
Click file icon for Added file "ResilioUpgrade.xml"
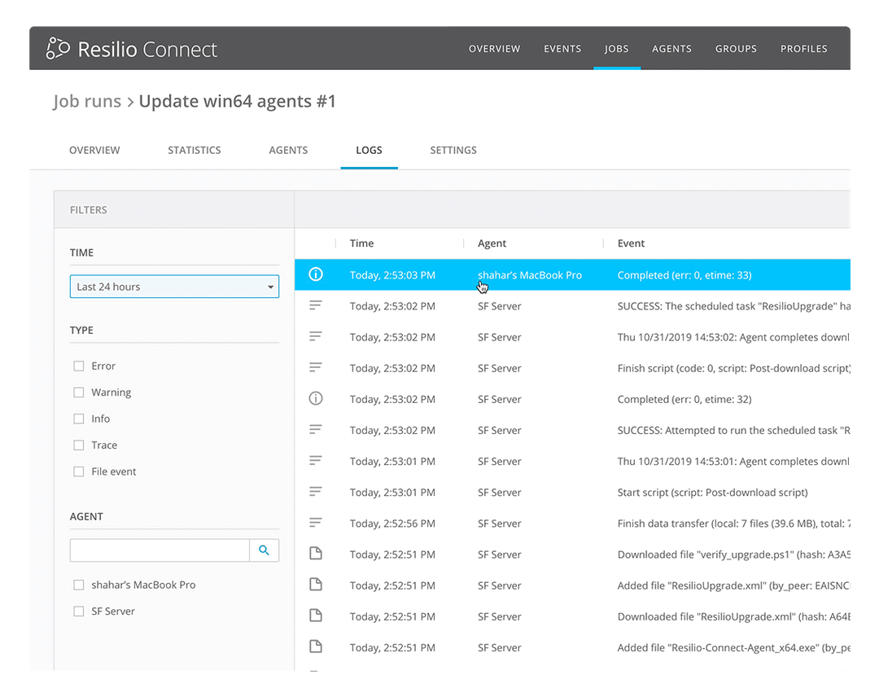(316, 585)
